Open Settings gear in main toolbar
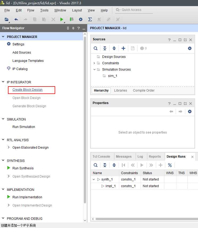Viewport: 198px width, 228px height. click(81, 19)
